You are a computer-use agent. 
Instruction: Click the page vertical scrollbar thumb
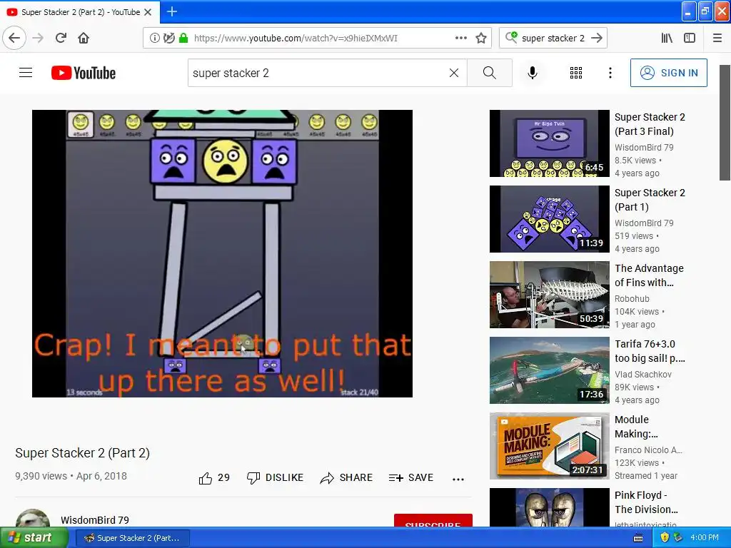tap(725, 123)
